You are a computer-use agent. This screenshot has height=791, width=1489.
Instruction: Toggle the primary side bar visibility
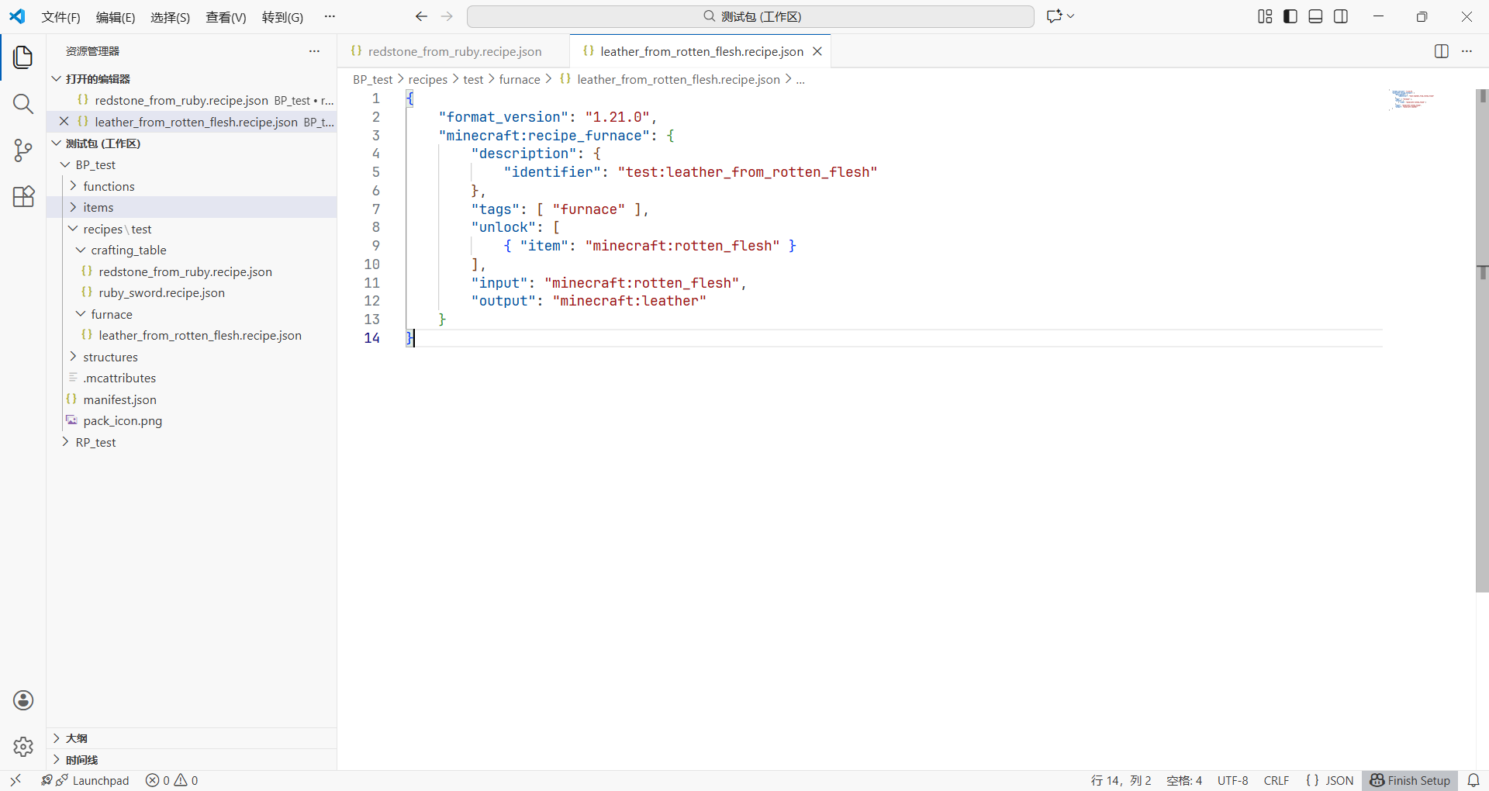point(1290,16)
